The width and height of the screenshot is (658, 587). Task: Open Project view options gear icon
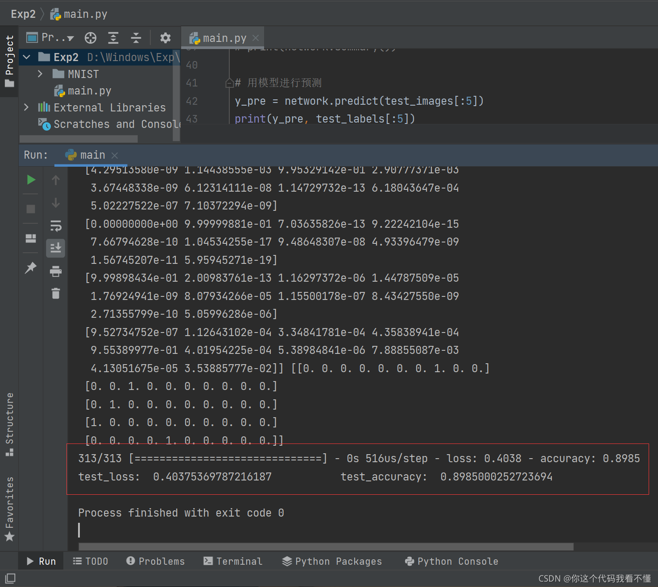(x=166, y=38)
